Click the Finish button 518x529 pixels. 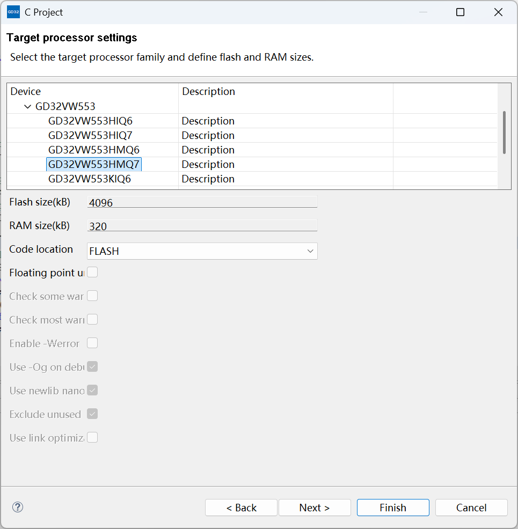pos(393,508)
